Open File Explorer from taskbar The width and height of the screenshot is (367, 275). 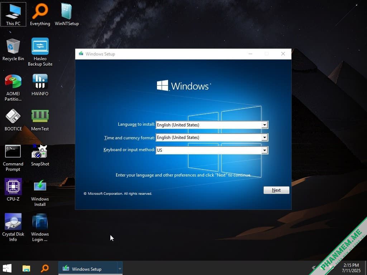pyautogui.click(x=26, y=268)
